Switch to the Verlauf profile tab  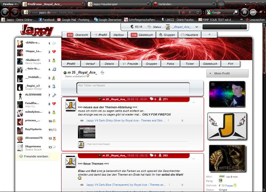pyautogui.click(x=90, y=64)
